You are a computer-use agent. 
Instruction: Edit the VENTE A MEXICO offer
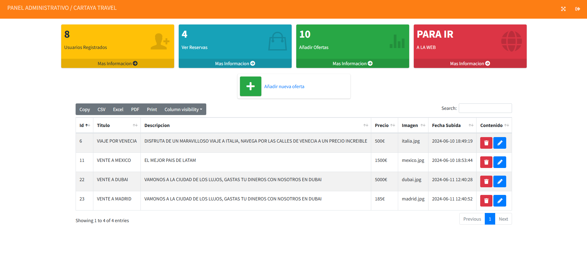(499, 162)
